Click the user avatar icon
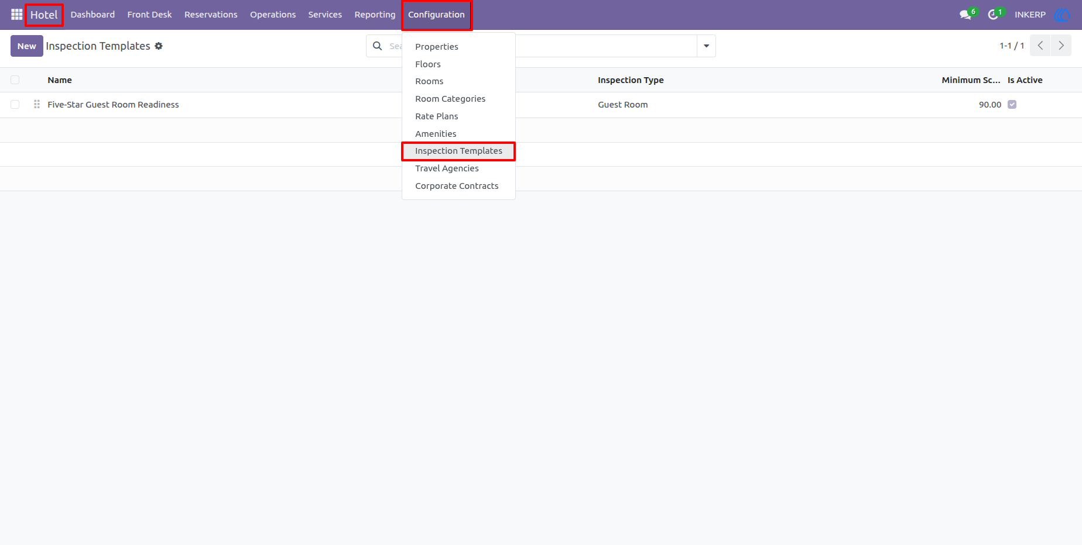Viewport: 1082px width, 545px height. point(1062,15)
